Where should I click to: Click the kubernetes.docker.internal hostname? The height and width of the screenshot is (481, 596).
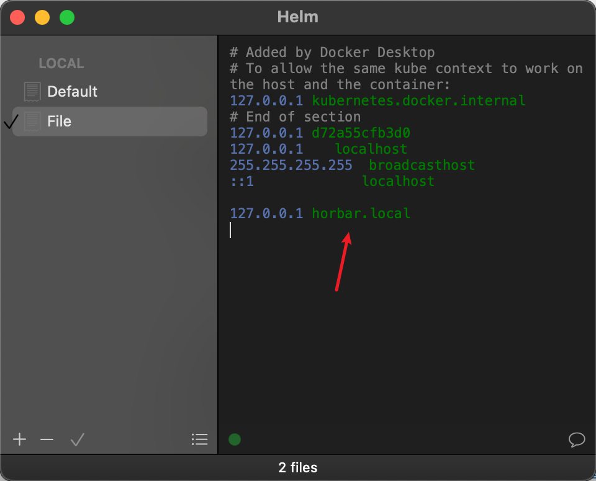(418, 100)
